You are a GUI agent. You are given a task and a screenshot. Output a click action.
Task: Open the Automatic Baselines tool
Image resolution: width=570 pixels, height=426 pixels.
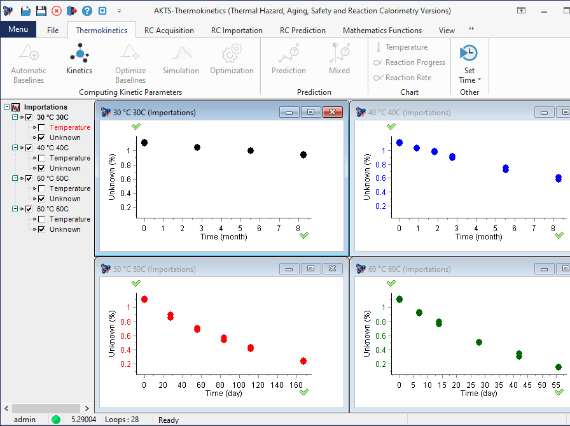(28, 61)
